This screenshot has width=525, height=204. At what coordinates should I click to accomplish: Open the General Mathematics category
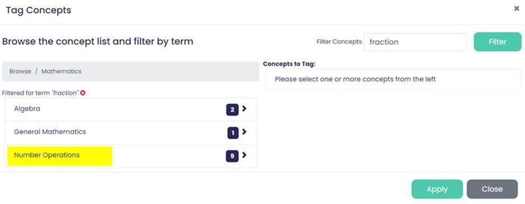tap(131, 133)
